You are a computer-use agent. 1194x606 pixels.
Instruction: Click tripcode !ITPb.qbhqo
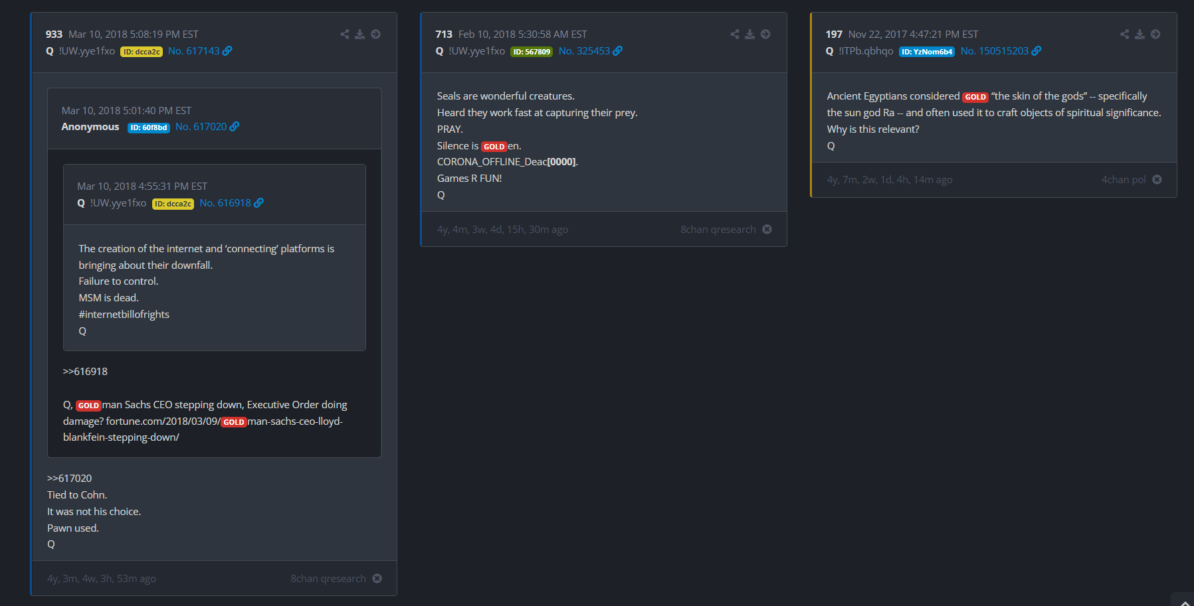[866, 50]
